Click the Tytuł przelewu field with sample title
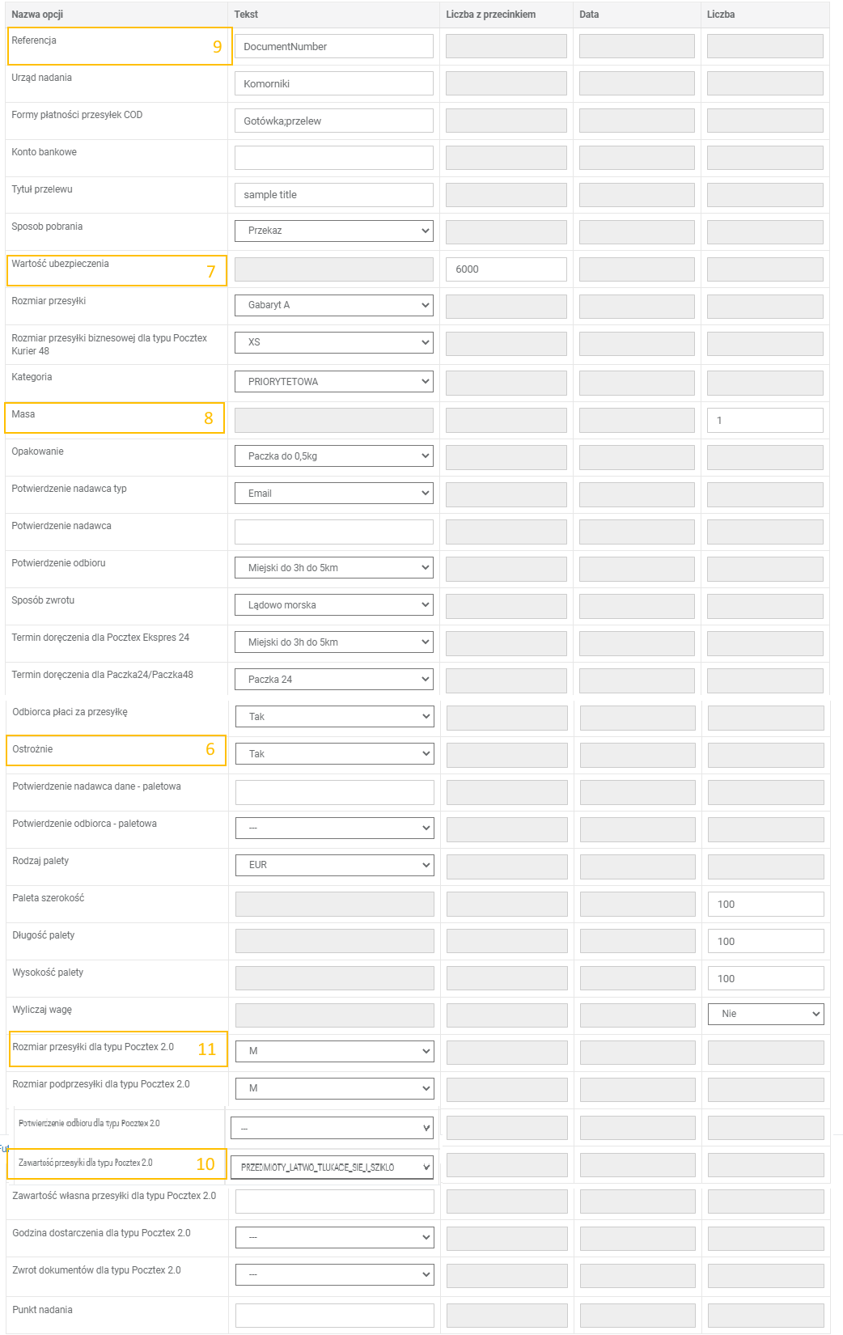Viewport: 843px width, 1335px height. point(333,195)
